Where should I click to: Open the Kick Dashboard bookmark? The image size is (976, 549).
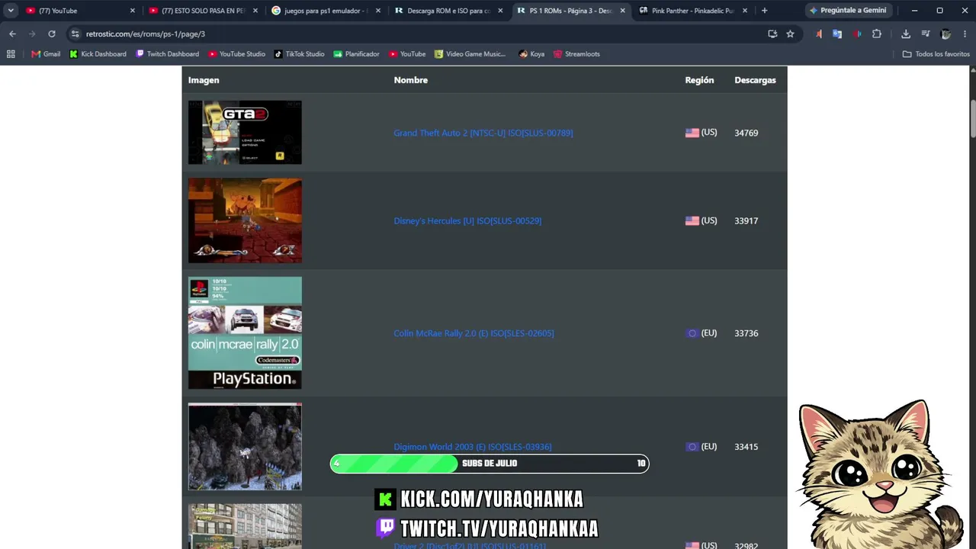tap(98, 54)
